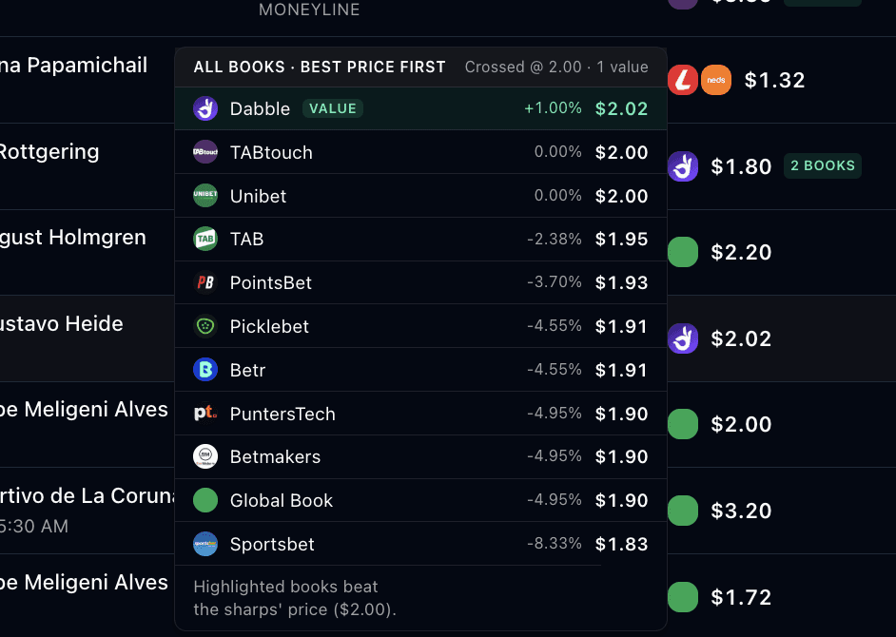This screenshot has height=637, width=896.
Task: Click the TAB bookmaker logo
Action: coord(205,239)
